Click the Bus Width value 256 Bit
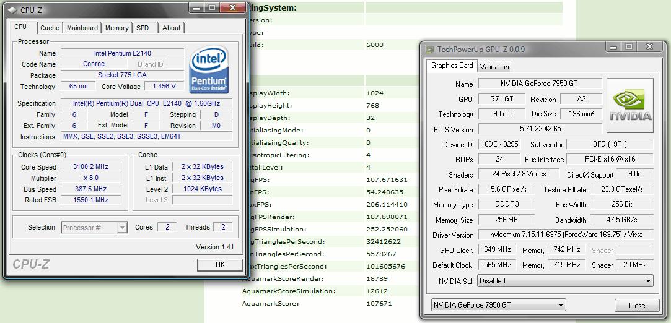This screenshot has width=671, height=323. (622, 204)
